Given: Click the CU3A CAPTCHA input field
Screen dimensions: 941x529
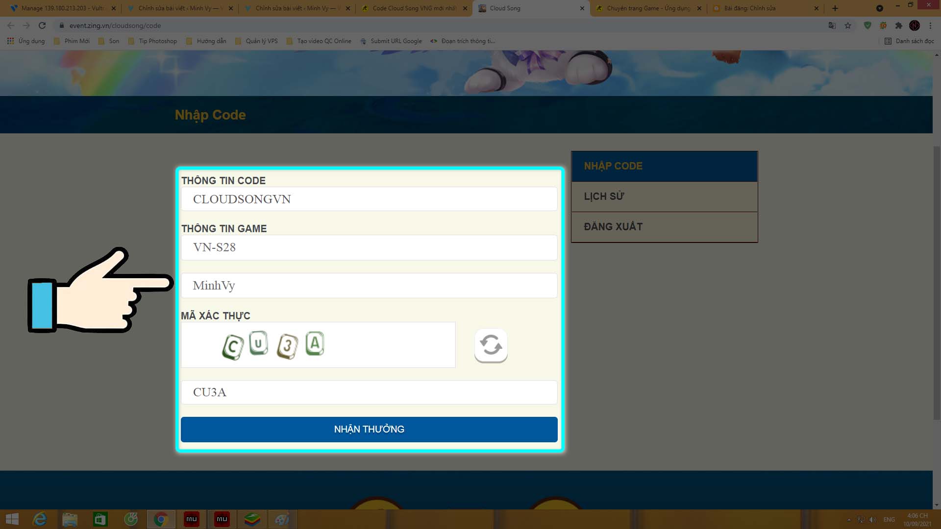Looking at the screenshot, I should pos(369,392).
